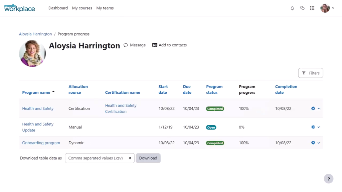The width and height of the screenshot is (342, 192).
Task: Open the Dashboard menu item
Action: pyautogui.click(x=58, y=8)
